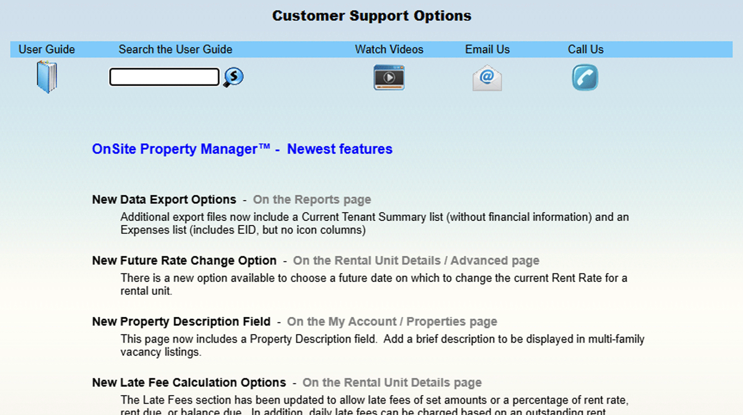The image size is (743, 415).
Task: Open the User Guide book icon
Action: coord(46,77)
